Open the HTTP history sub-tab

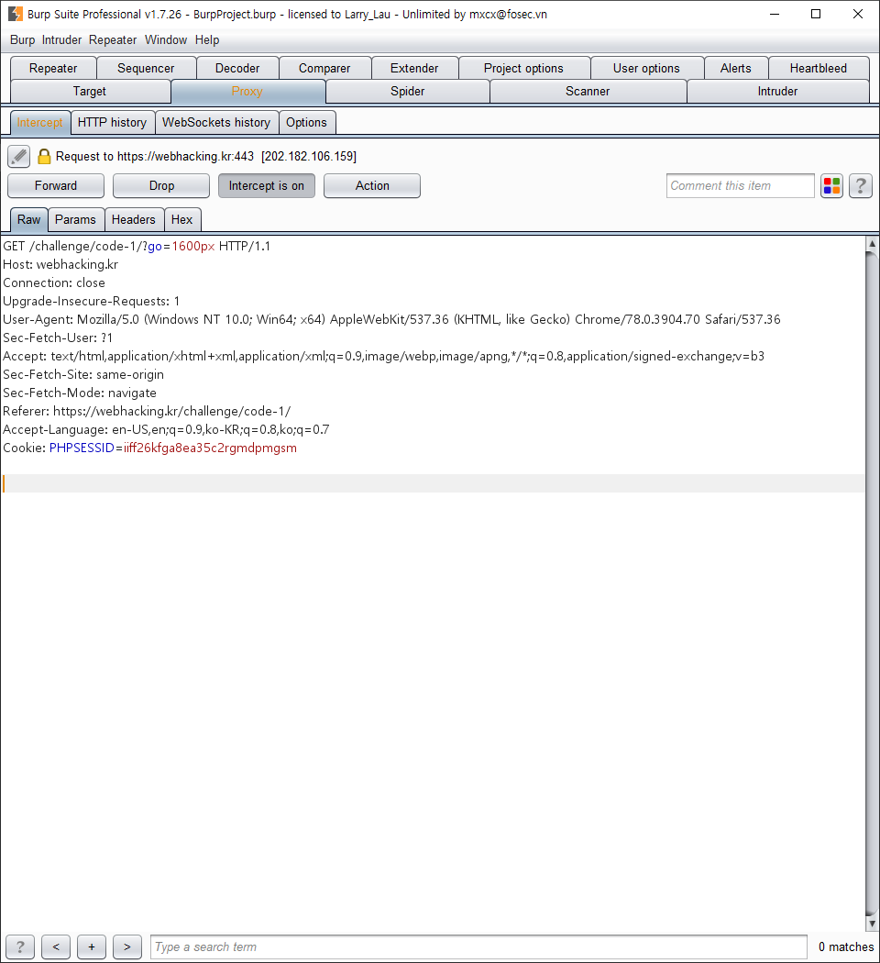coord(113,122)
